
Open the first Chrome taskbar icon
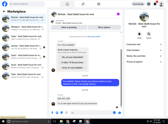(68, 121)
